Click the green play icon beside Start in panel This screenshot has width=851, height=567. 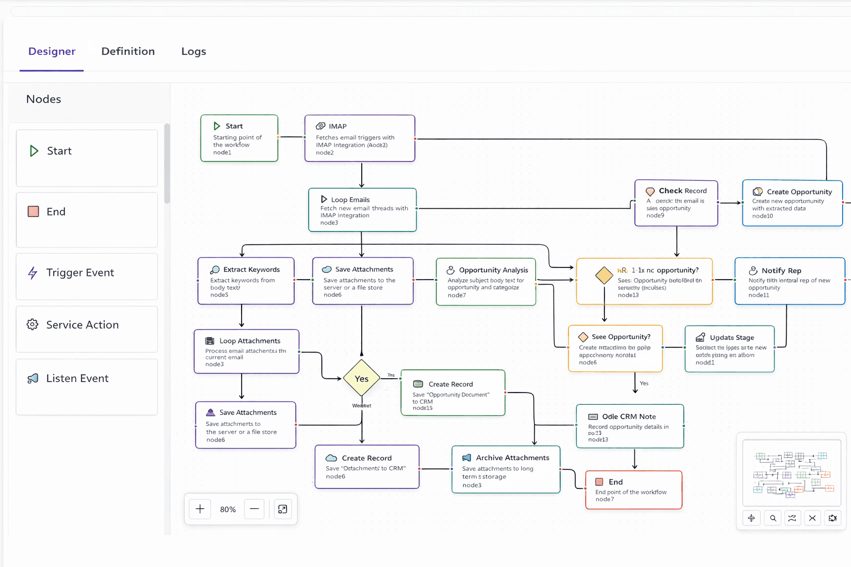pyautogui.click(x=34, y=151)
